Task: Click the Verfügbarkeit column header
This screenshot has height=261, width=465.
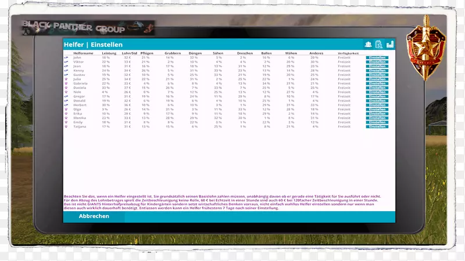Action: point(348,53)
